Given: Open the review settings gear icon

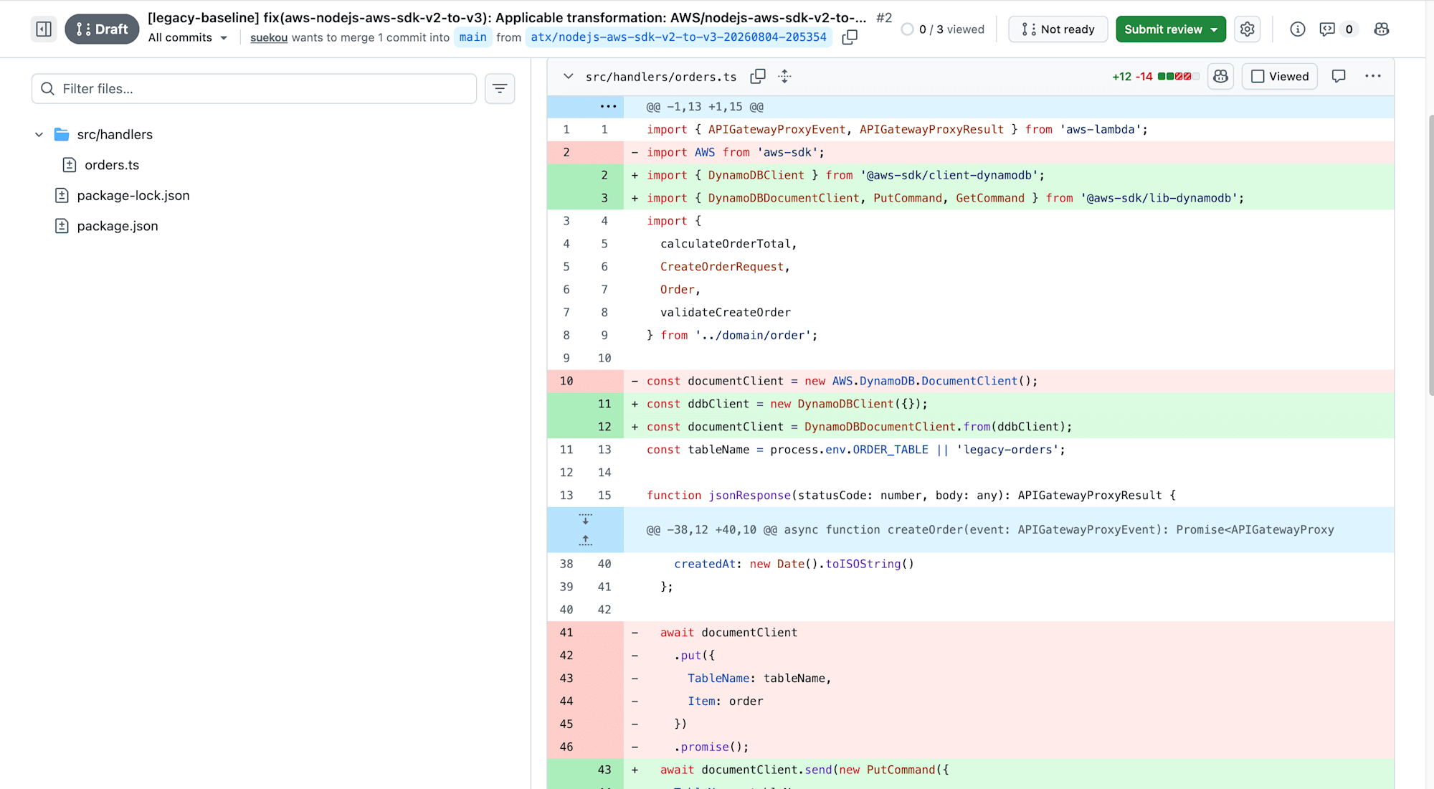Looking at the screenshot, I should (1248, 29).
